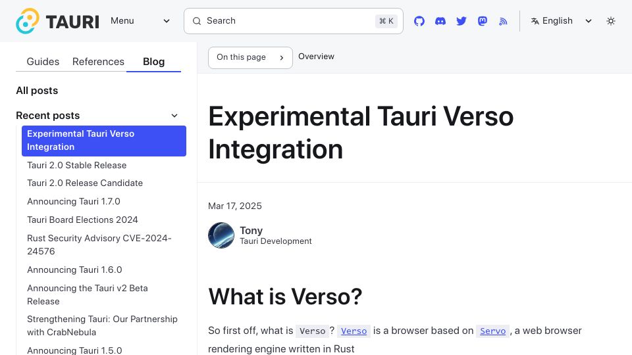Click Tony's author avatar

[221, 235]
